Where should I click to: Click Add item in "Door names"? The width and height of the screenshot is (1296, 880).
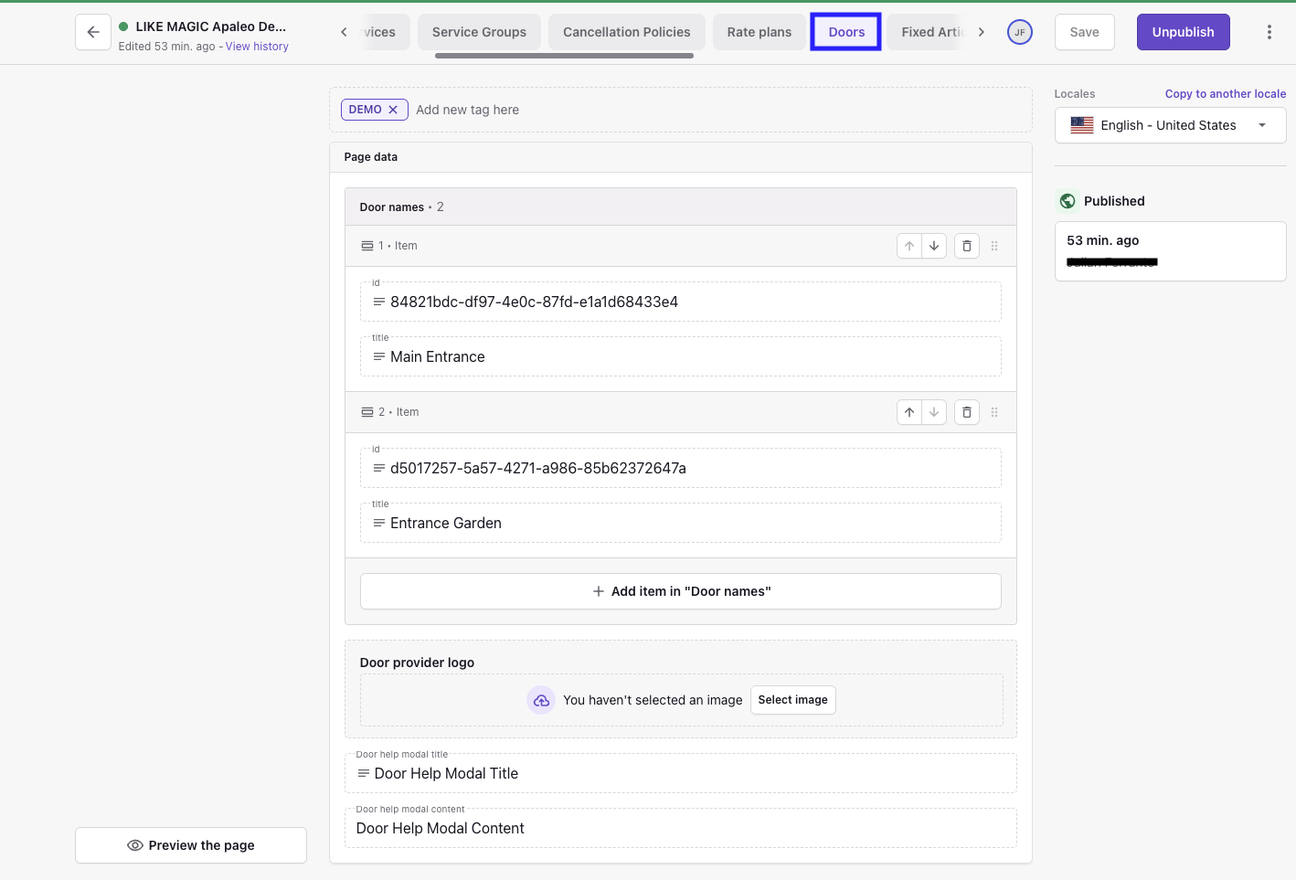coord(681,591)
